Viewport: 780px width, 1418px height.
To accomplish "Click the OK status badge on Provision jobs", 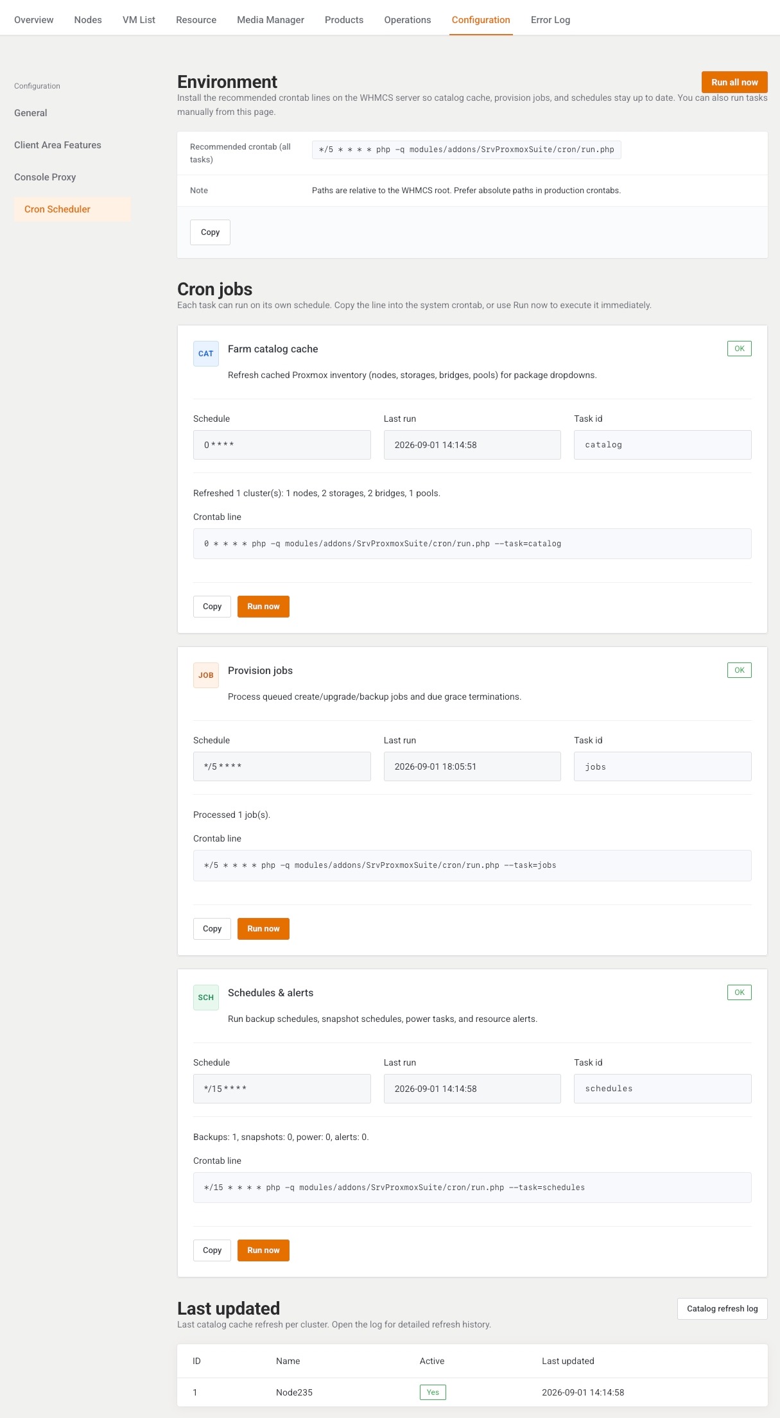I will 740,670.
